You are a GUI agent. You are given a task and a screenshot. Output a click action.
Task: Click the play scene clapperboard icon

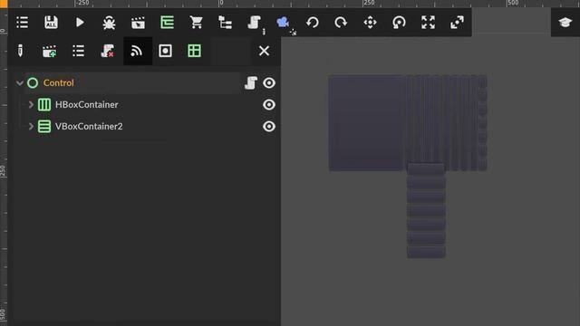pyautogui.click(x=138, y=23)
